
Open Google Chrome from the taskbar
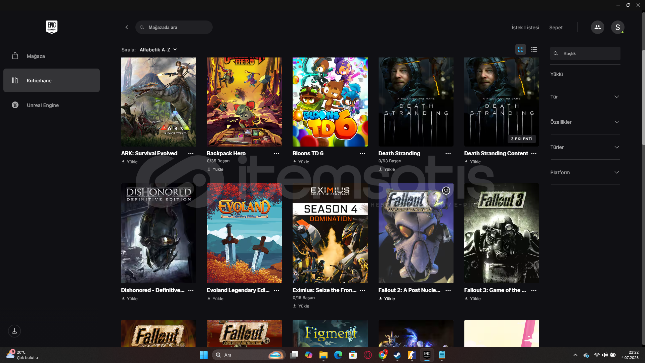383,355
